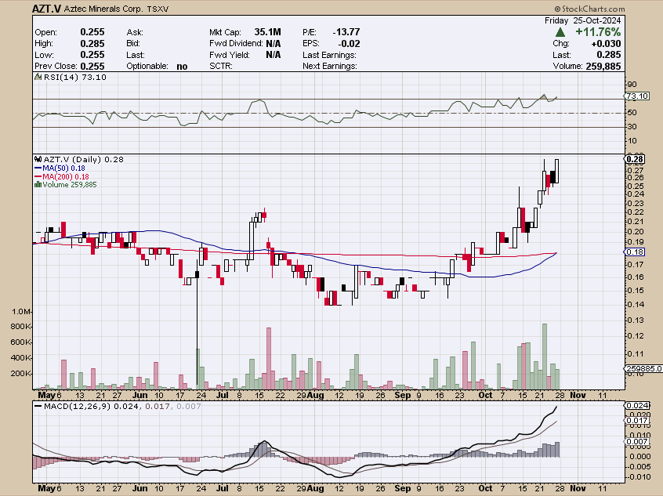Click the MA(200) 0.18 legend entry
The width and height of the screenshot is (663, 496).
pyautogui.click(x=66, y=177)
